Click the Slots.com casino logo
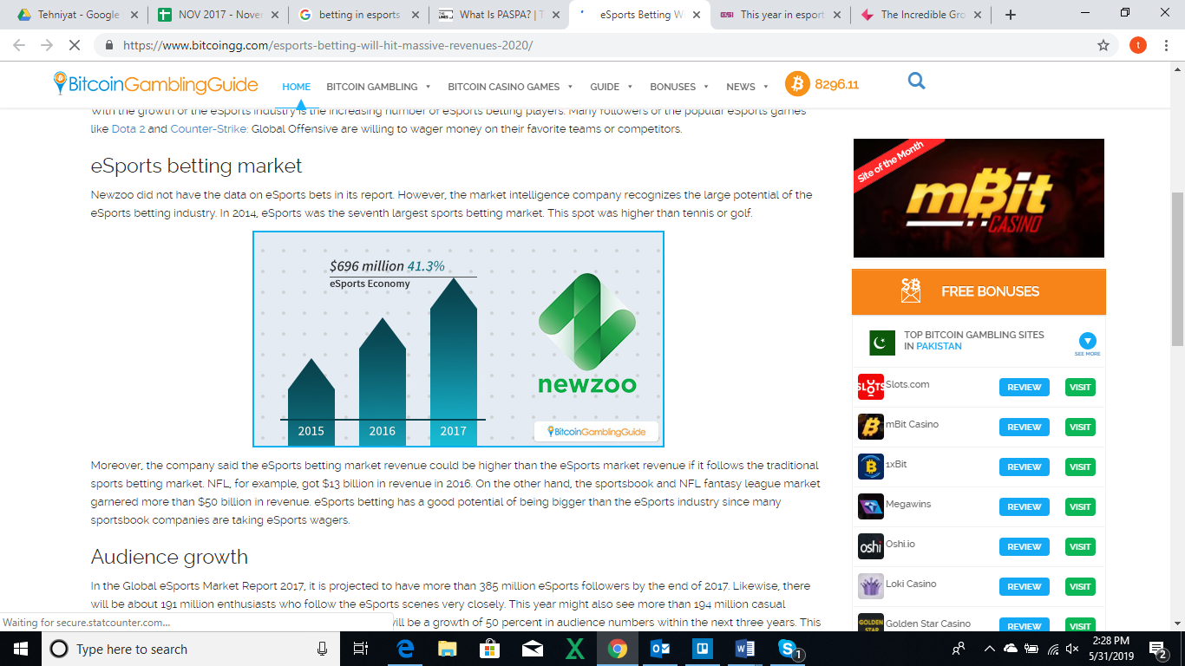The image size is (1185, 666). [870, 387]
